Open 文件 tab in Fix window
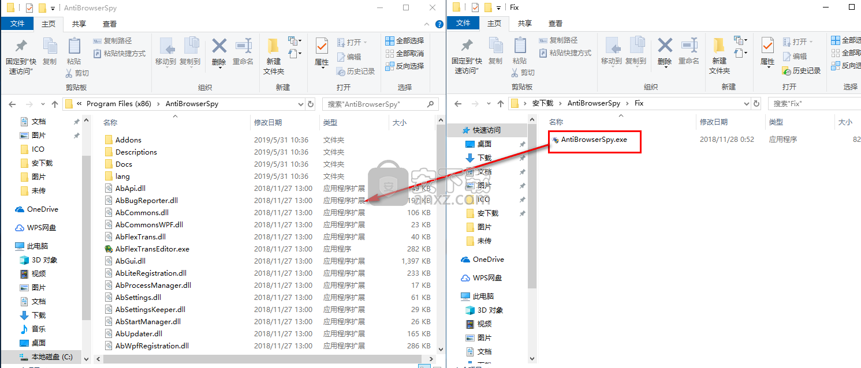Viewport: 861px width, 368px height. click(464, 24)
